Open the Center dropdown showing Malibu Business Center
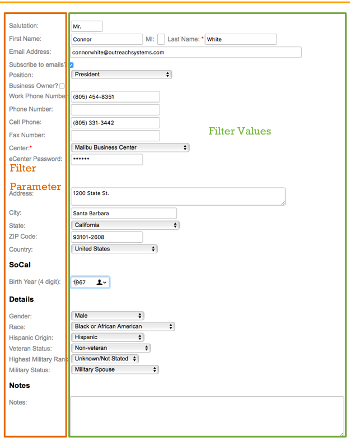 130,147
